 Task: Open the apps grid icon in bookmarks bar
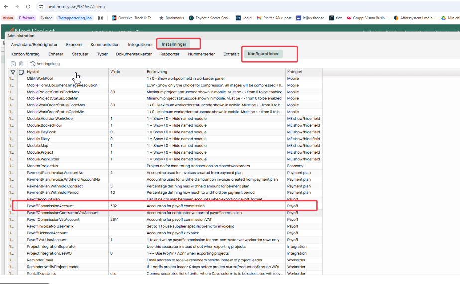pyautogui.click(x=101, y=18)
